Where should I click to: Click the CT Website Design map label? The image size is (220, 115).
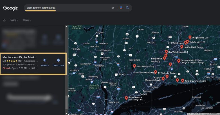pyautogui.click(x=167, y=73)
